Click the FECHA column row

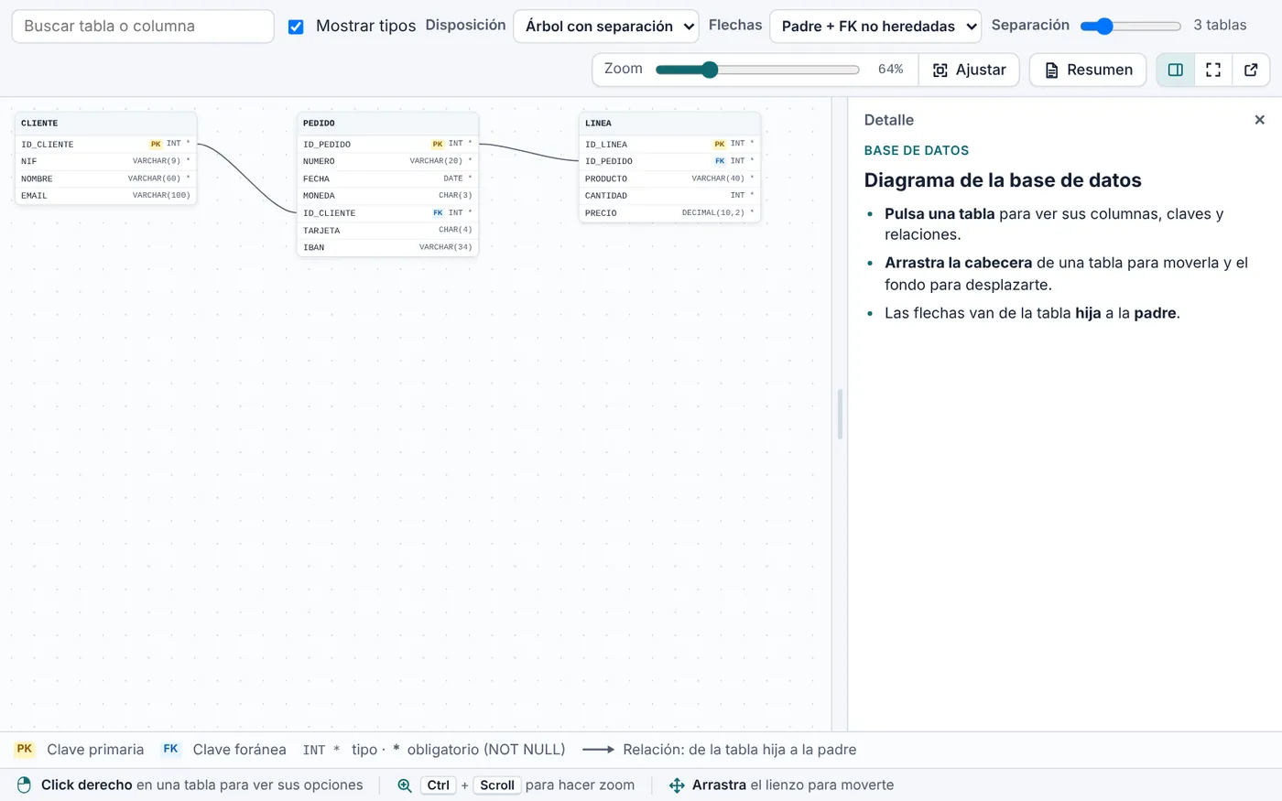pyautogui.click(x=388, y=179)
